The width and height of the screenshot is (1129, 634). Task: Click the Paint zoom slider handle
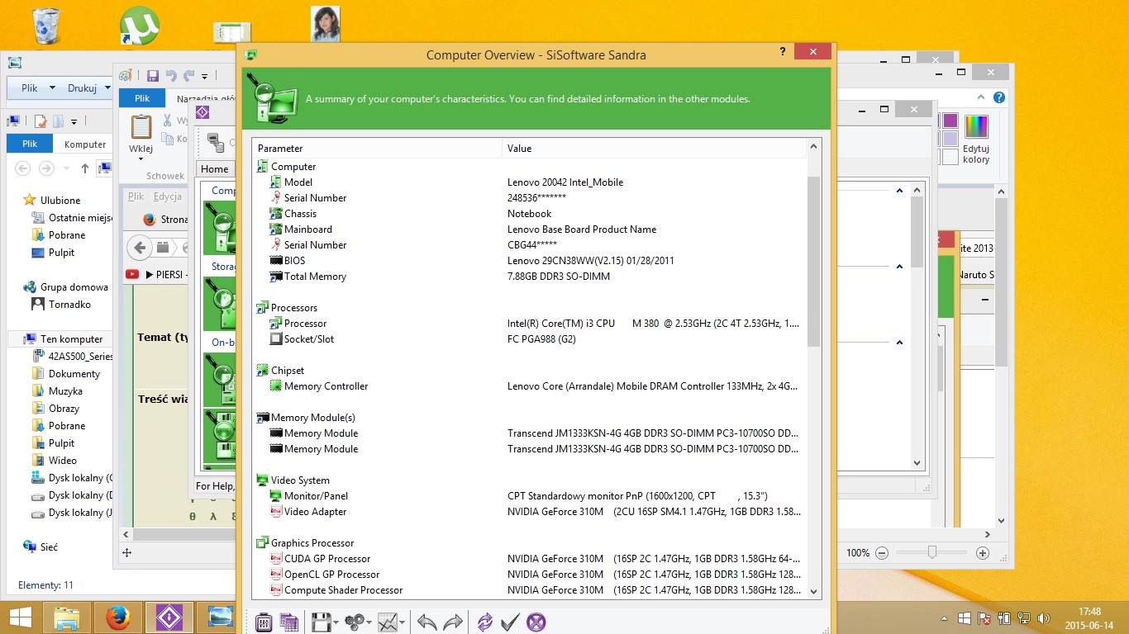pyautogui.click(x=932, y=552)
